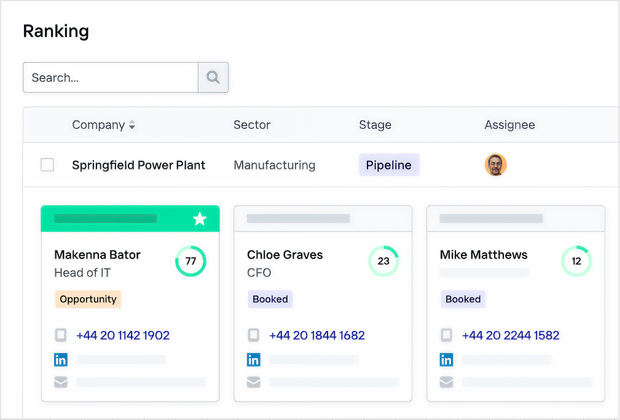Sort the Company column using its arrows

coord(131,125)
